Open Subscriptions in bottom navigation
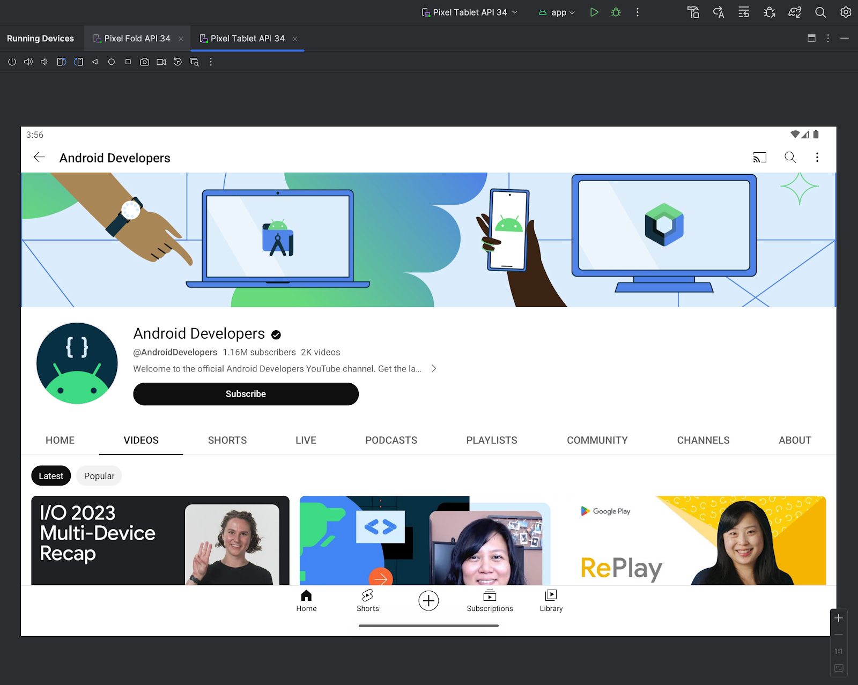 pyautogui.click(x=490, y=601)
